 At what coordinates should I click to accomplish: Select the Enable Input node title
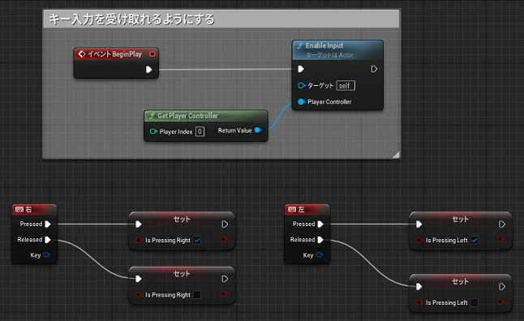324,45
